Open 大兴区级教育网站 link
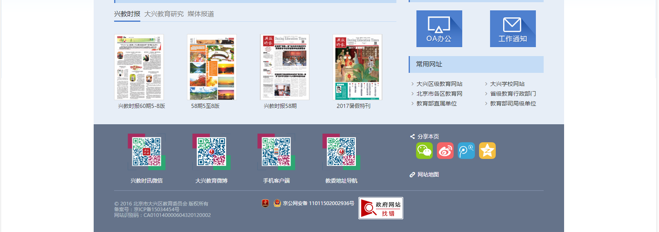Viewport: 659px width, 232px height. pos(439,84)
